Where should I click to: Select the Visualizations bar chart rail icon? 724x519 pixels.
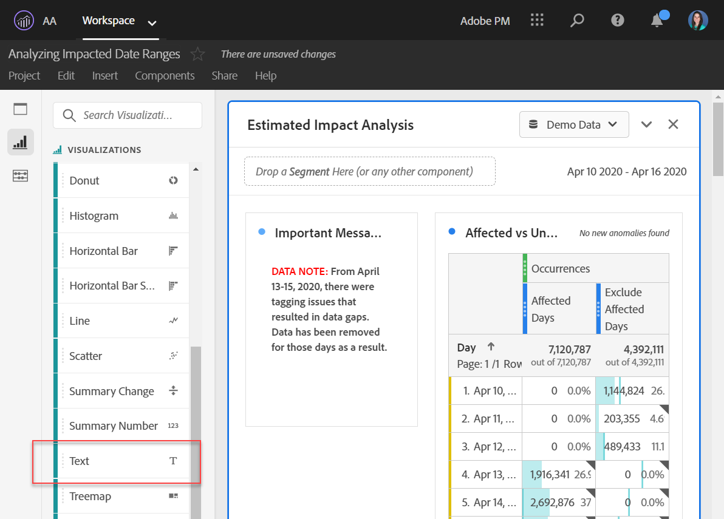(x=21, y=142)
